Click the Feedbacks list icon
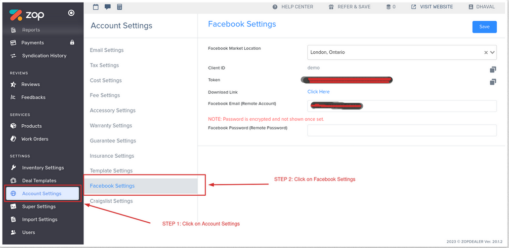The height and width of the screenshot is (248, 509). [x=13, y=97]
